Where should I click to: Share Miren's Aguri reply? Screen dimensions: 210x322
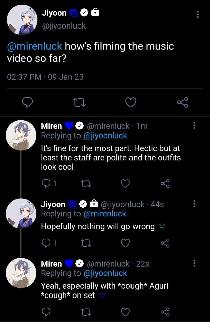165,312
